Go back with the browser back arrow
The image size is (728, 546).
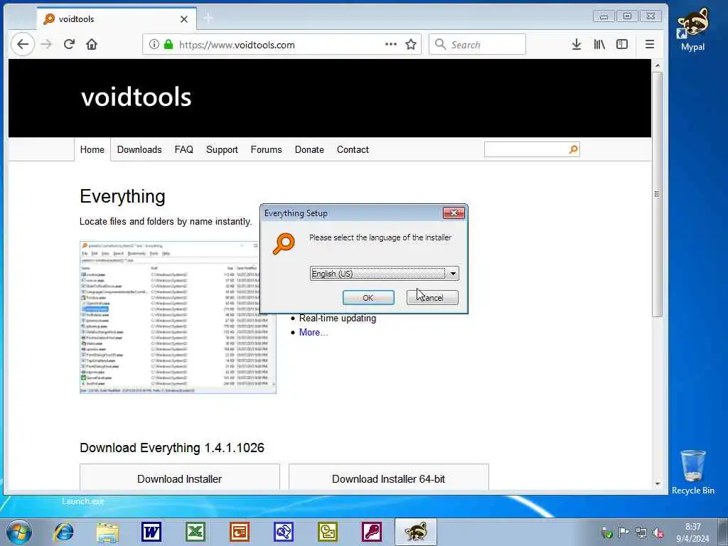[x=22, y=45]
